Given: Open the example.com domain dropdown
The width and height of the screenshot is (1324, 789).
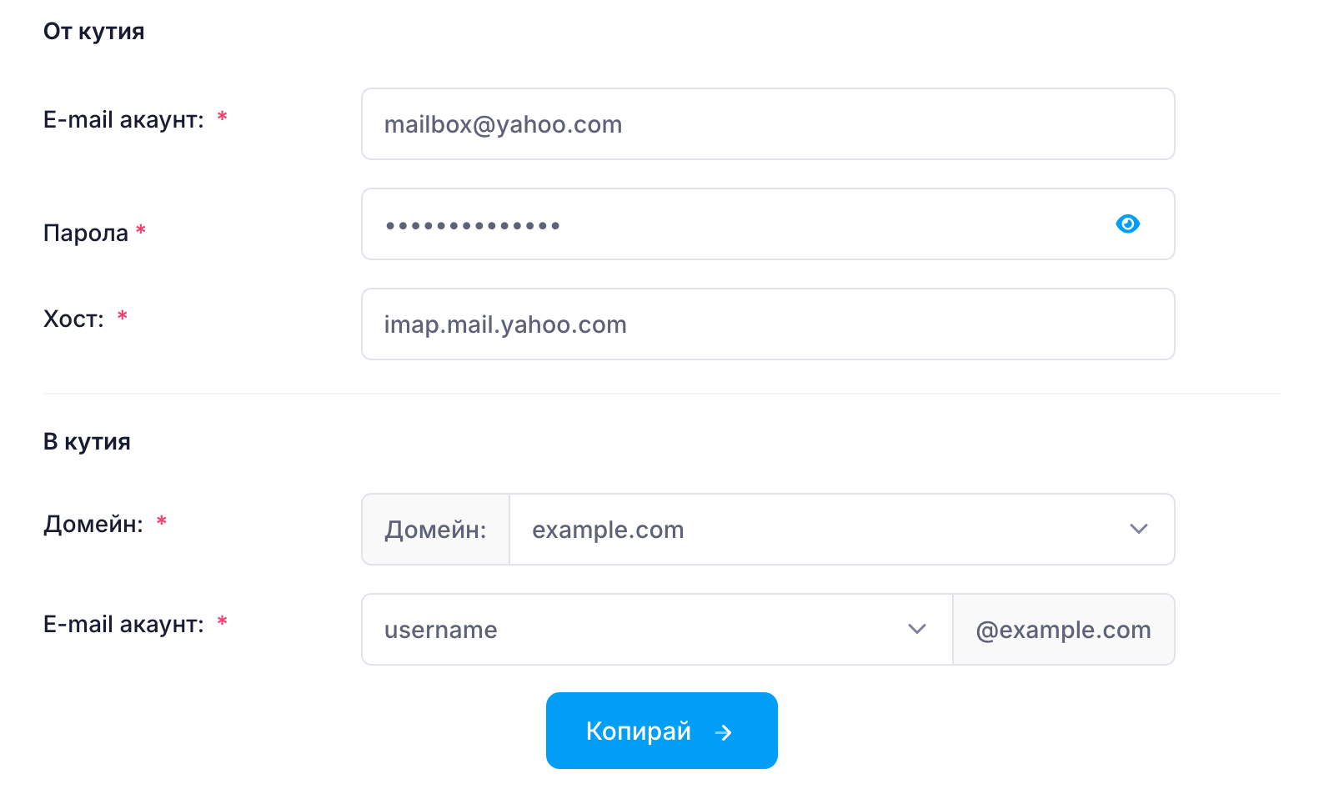Looking at the screenshot, I should (841, 530).
